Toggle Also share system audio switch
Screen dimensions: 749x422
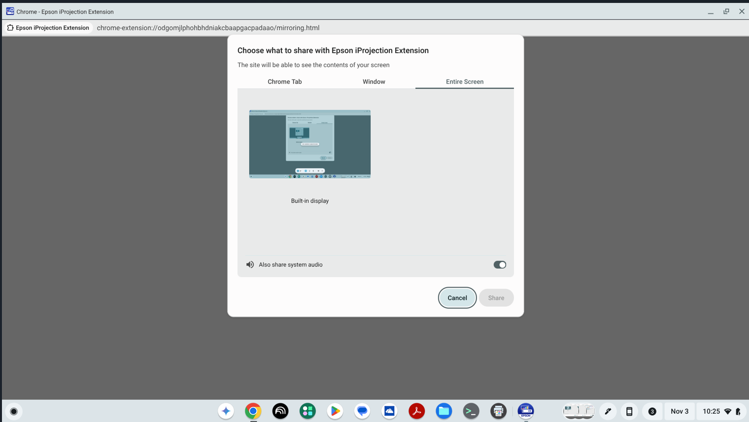[x=499, y=265]
